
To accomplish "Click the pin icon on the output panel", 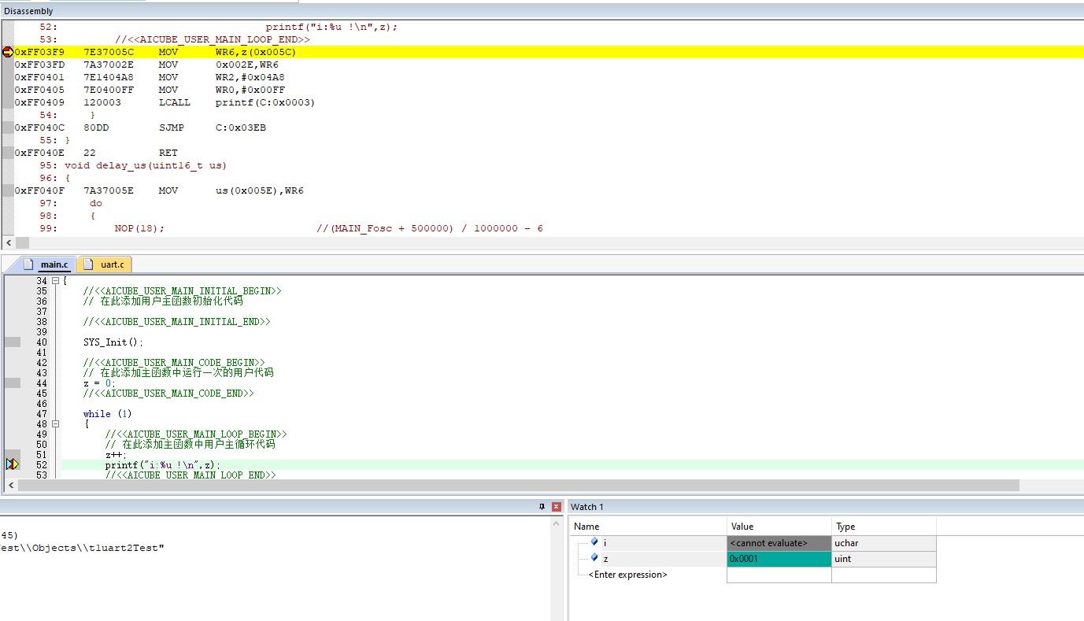I will (x=542, y=507).
